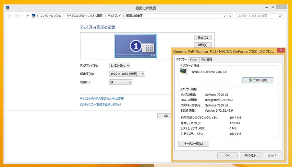Open モードの一覧(L) mode list
The width and height of the screenshot is (292, 167).
(193, 144)
